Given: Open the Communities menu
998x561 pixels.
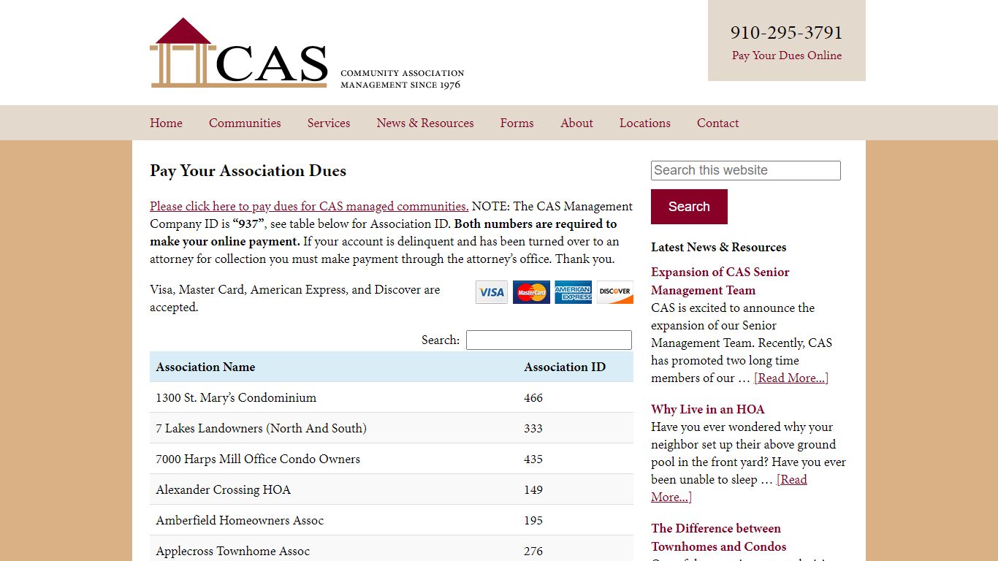Looking at the screenshot, I should [245, 123].
